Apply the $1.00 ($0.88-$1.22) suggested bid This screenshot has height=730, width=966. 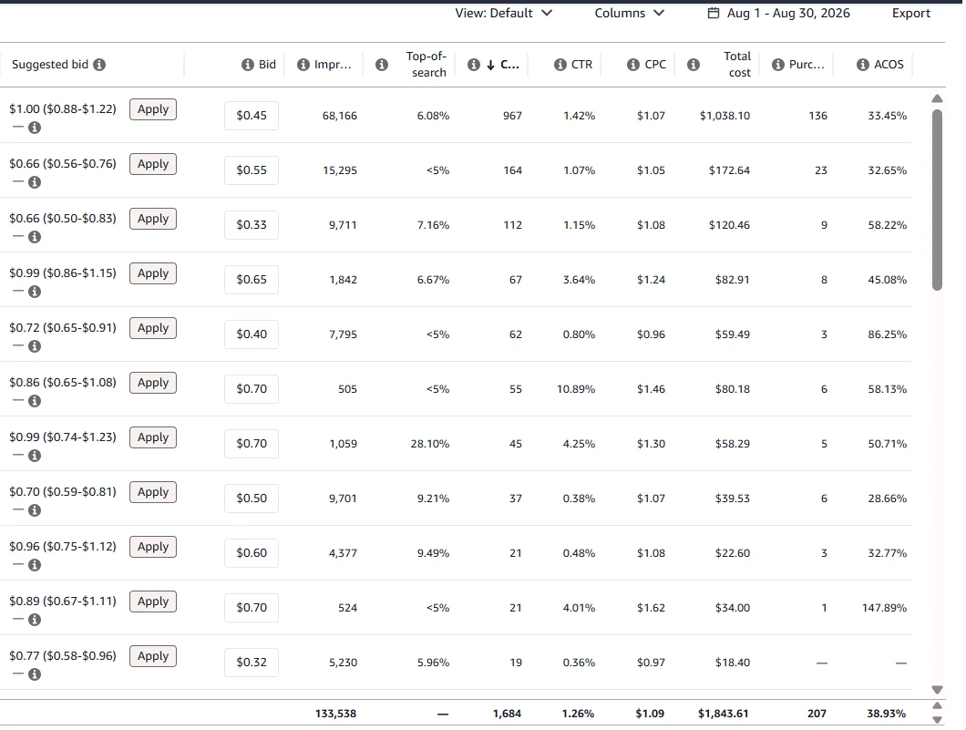pyautogui.click(x=153, y=109)
